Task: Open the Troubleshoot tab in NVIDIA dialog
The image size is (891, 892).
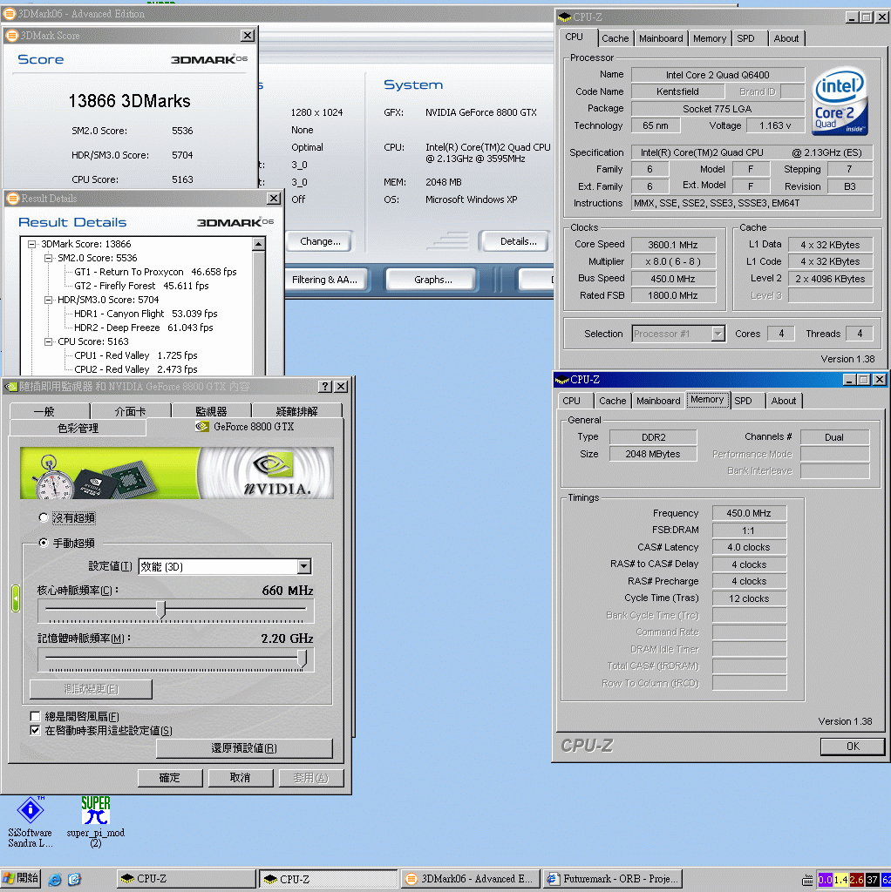Action: click(296, 411)
